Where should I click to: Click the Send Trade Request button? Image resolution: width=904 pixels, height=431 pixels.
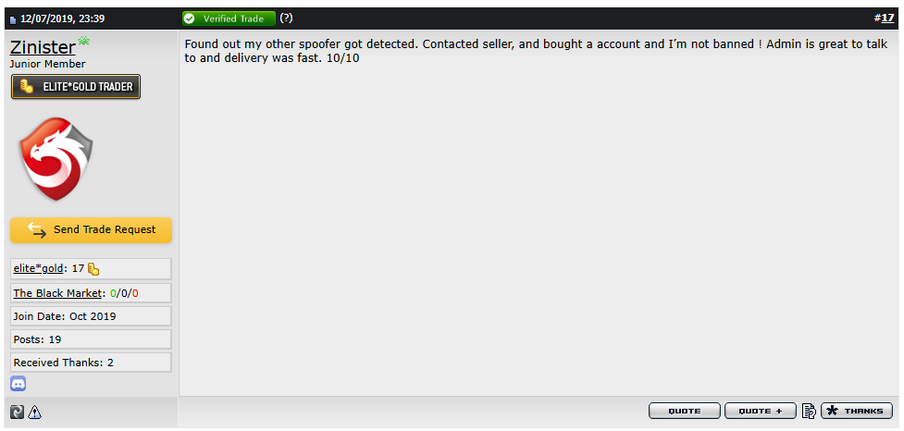click(x=91, y=229)
